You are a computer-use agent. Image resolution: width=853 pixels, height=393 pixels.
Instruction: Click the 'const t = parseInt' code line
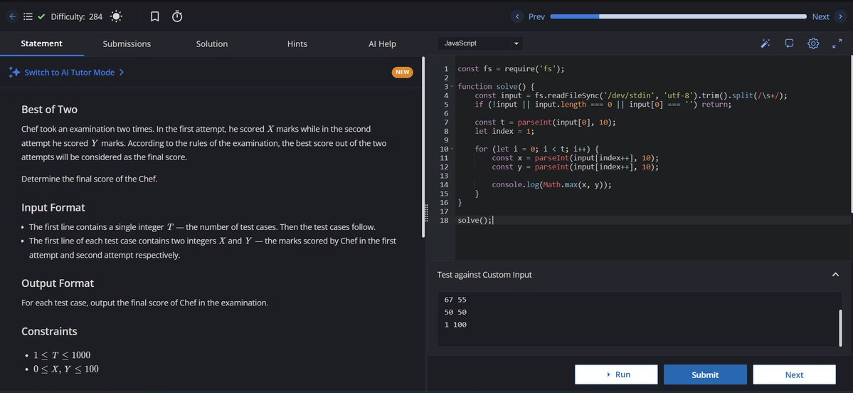[x=545, y=122]
